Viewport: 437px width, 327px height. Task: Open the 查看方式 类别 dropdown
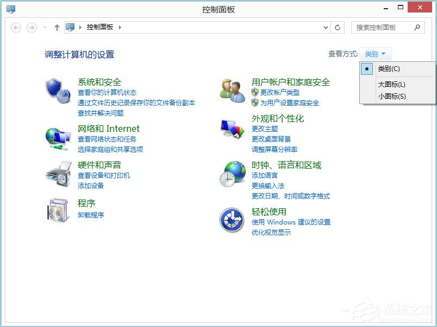(x=374, y=54)
